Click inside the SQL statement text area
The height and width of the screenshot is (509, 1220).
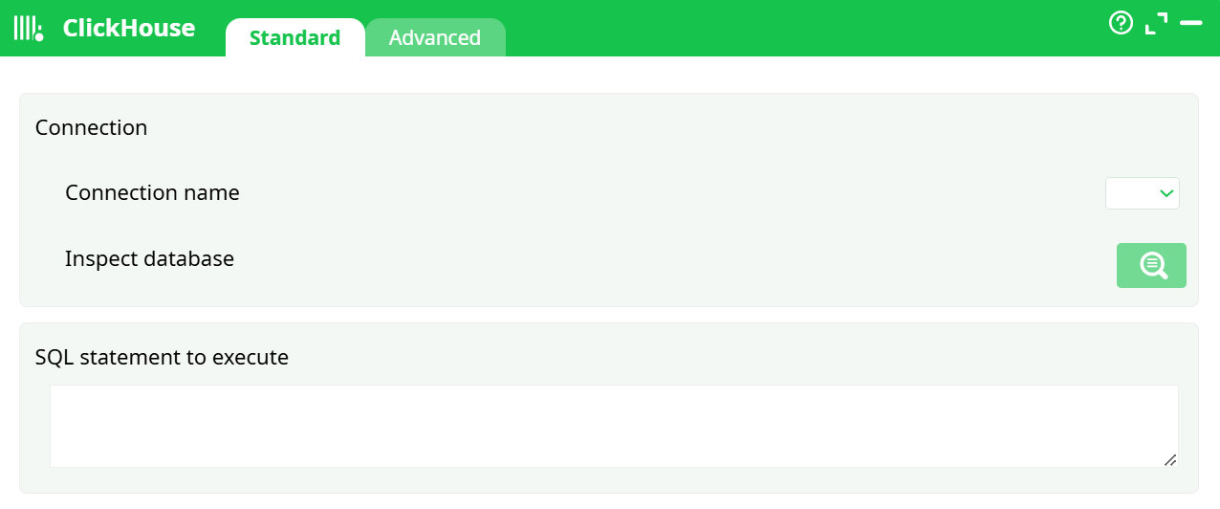tap(612, 426)
